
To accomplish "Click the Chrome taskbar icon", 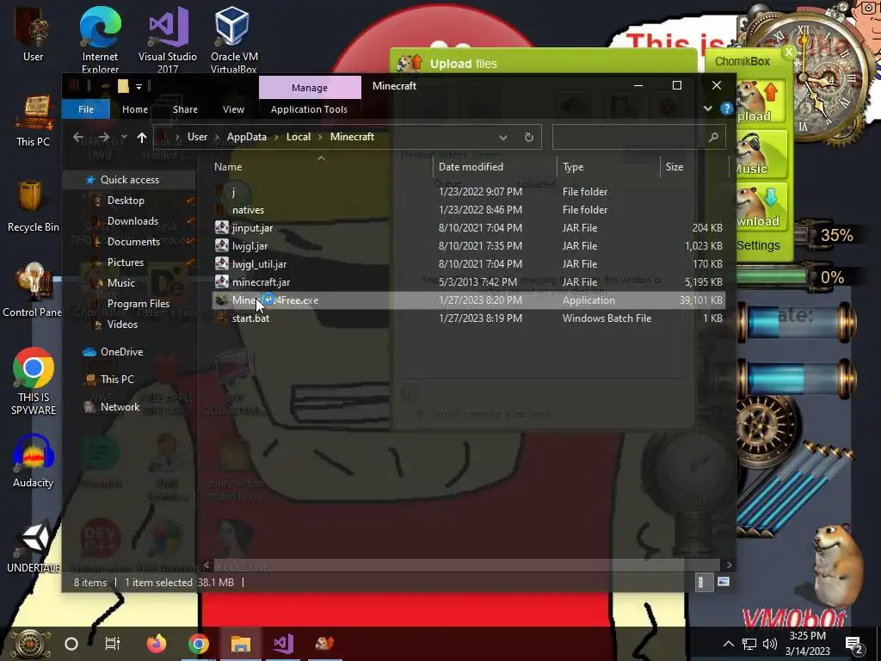I will [199, 644].
